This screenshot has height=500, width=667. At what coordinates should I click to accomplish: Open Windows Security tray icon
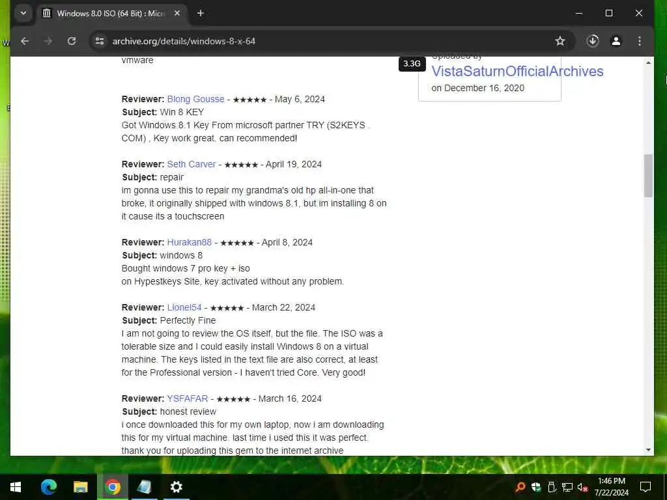point(536,487)
